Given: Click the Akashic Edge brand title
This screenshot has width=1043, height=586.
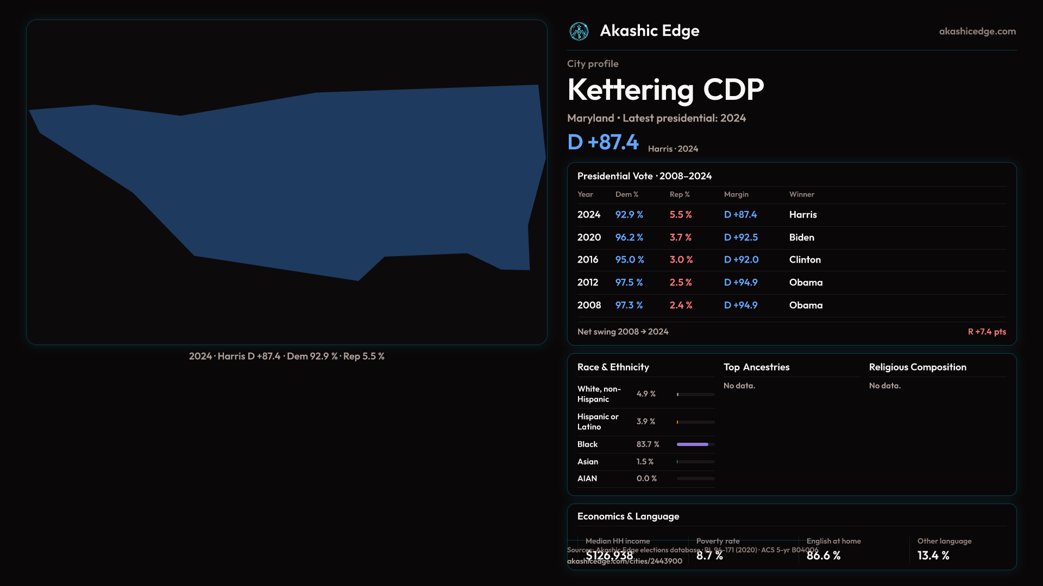Looking at the screenshot, I should [x=649, y=31].
